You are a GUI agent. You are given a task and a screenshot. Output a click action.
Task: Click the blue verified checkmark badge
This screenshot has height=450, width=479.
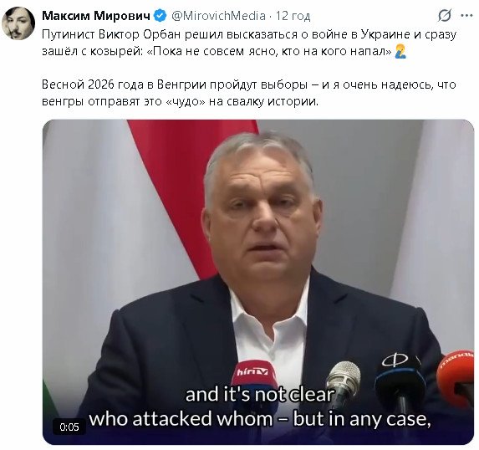161,16
